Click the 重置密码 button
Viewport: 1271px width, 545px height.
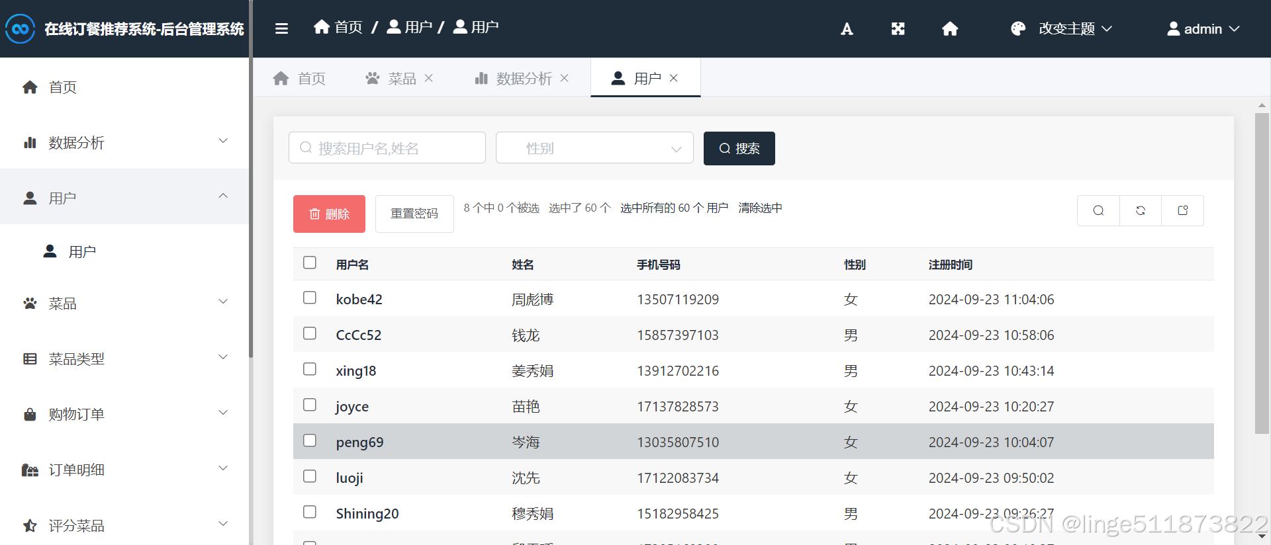[414, 214]
